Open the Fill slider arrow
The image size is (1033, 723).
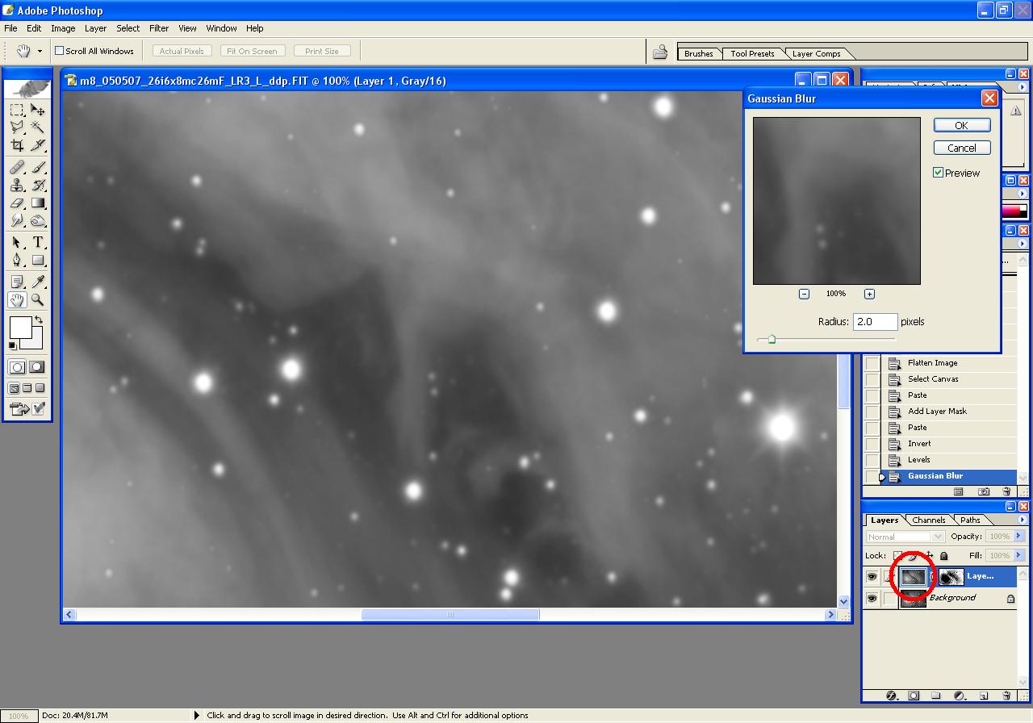point(1018,556)
